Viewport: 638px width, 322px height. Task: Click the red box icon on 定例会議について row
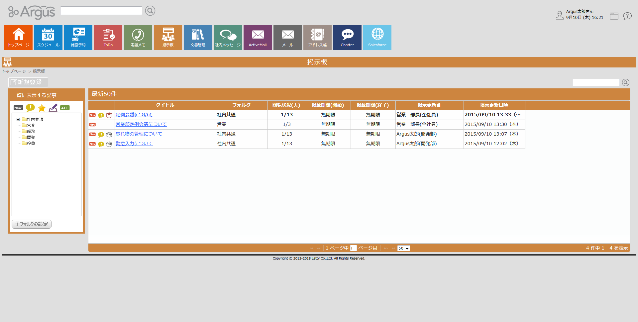coord(109,115)
